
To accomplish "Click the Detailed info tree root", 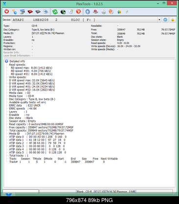I will point(17,61).
